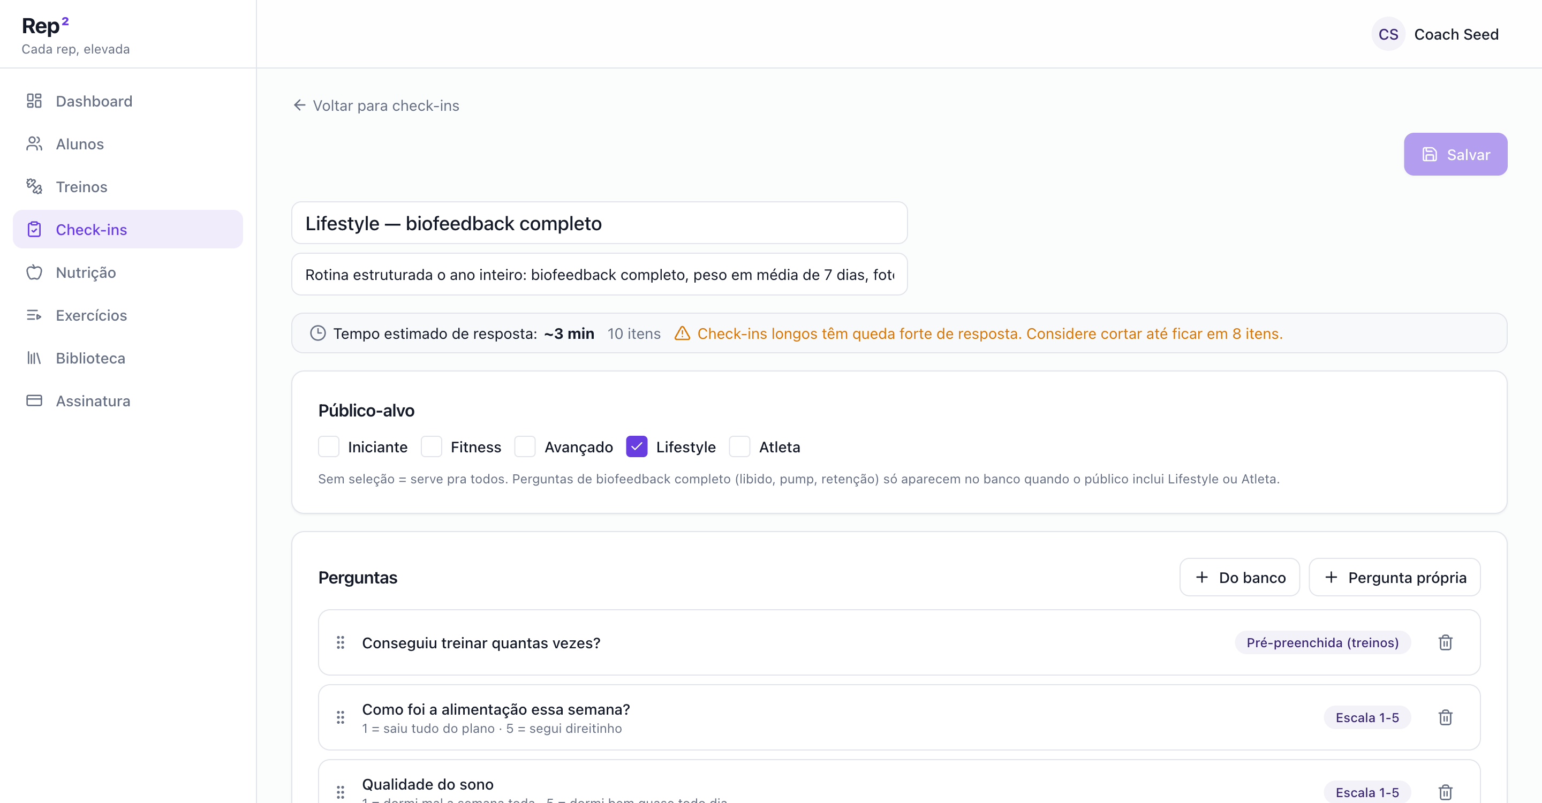Edit the 'Rotina estruturada' description field
Screen dimensions: 1542x803
599,275
